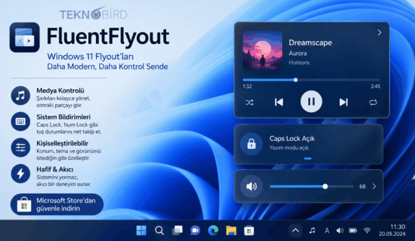
Task: Click the Hafif & Akıcı heading
Action: [55, 169]
